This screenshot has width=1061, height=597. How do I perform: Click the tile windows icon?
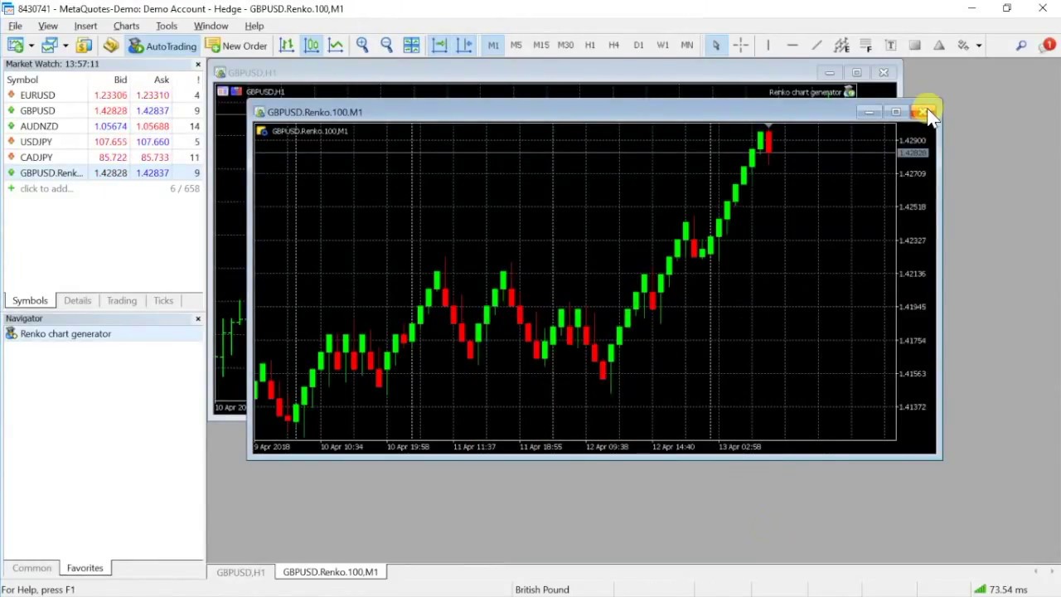point(411,46)
